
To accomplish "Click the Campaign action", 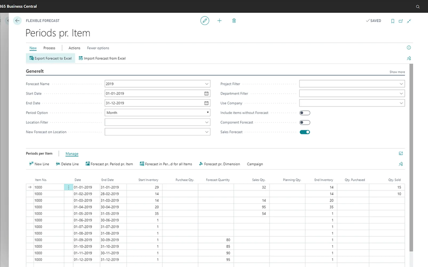I will pos(255,164).
